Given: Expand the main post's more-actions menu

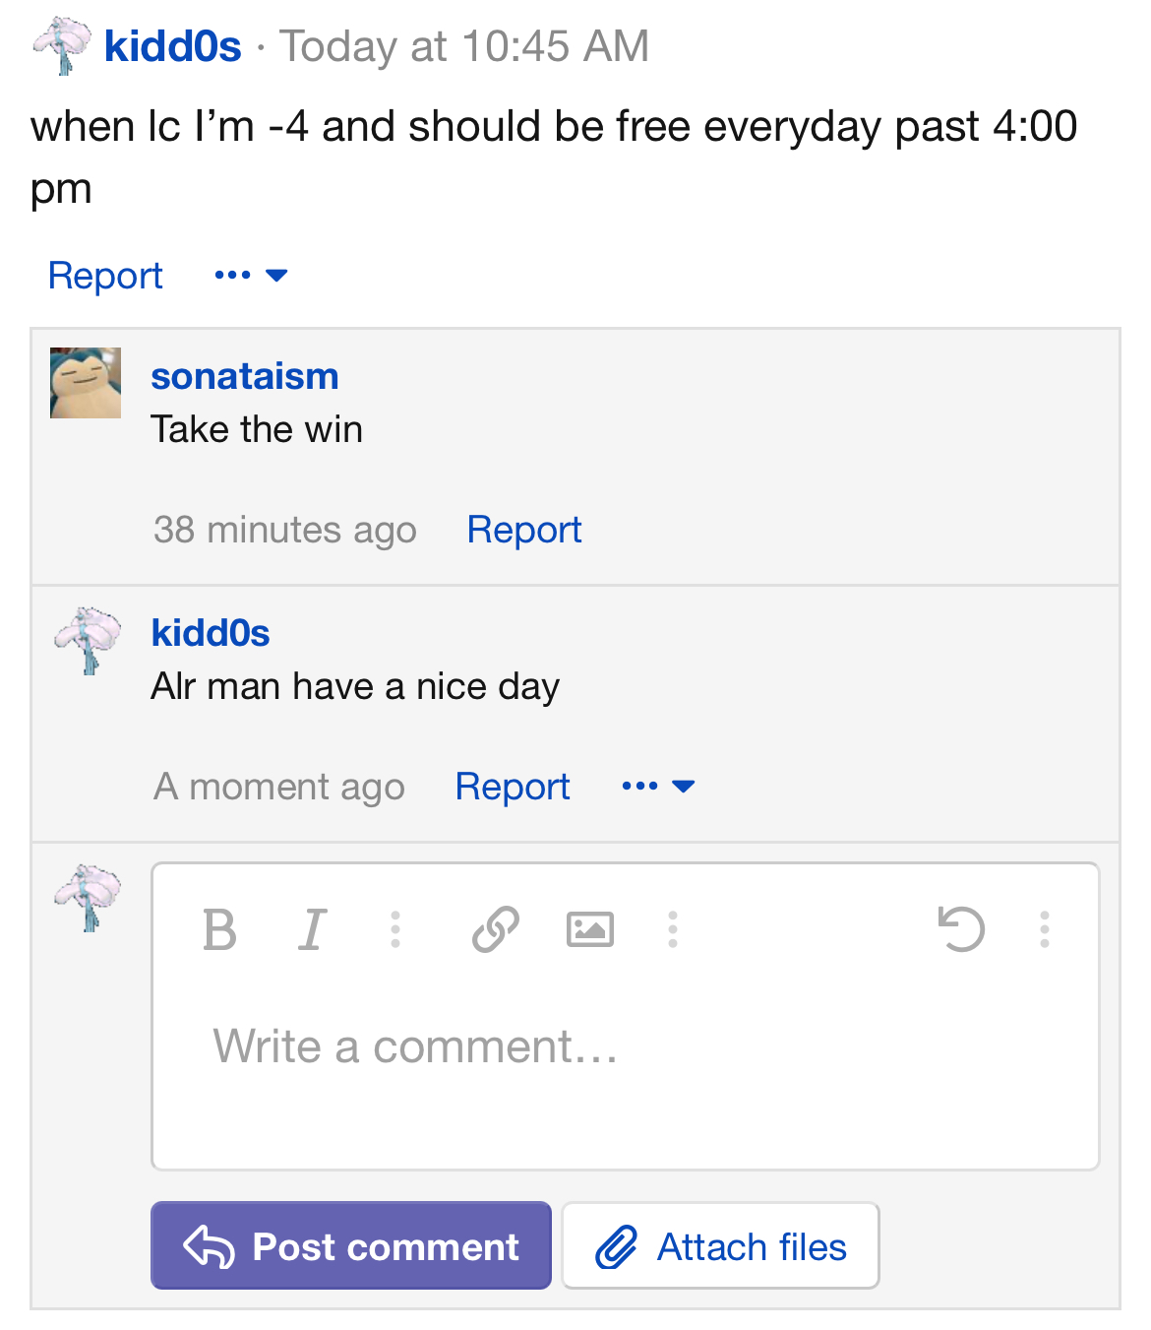Looking at the screenshot, I should (x=251, y=276).
